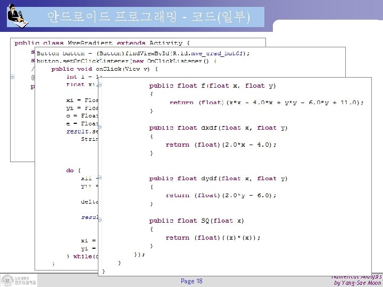Click the 'e = Float' assignment line
This screenshot has width=383, height=287.
point(82,123)
